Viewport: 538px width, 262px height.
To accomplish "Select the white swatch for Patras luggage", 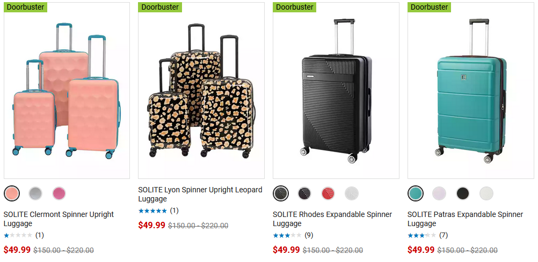I will click(486, 193).
